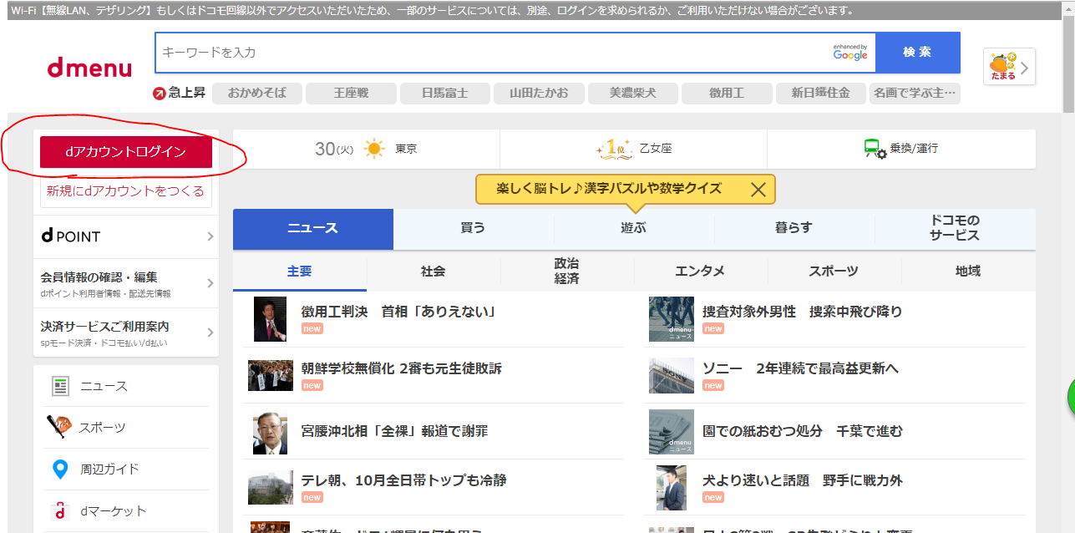
Task: Click the sun weather icon for Tokyo
Action: [374, 149]
